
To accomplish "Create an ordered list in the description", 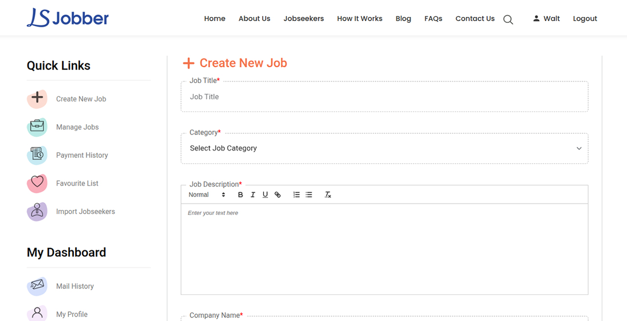I will (x=296, y=194).
